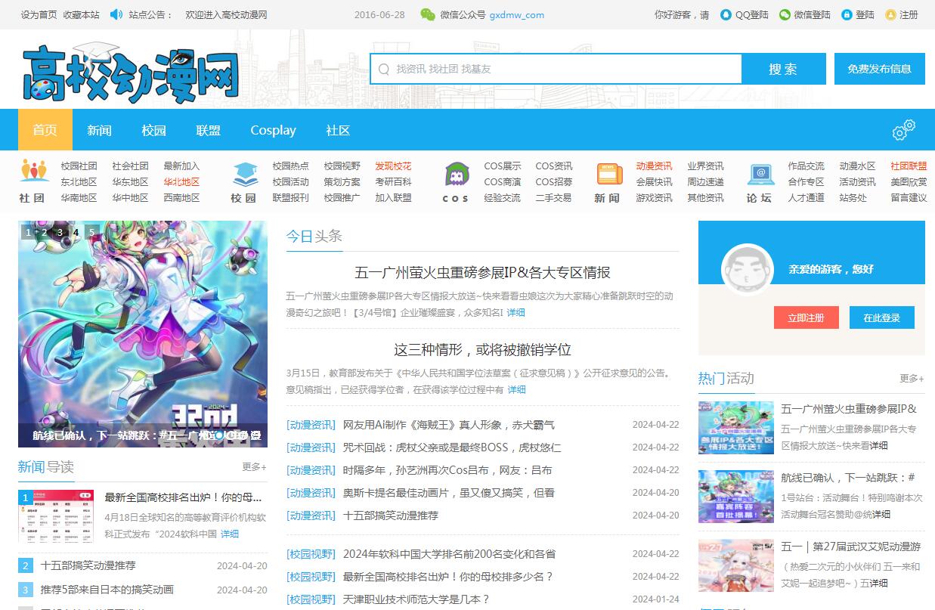The image size is (935, 610).
Task: Open the 社区 navigation tab
Action: click(338, 130)
